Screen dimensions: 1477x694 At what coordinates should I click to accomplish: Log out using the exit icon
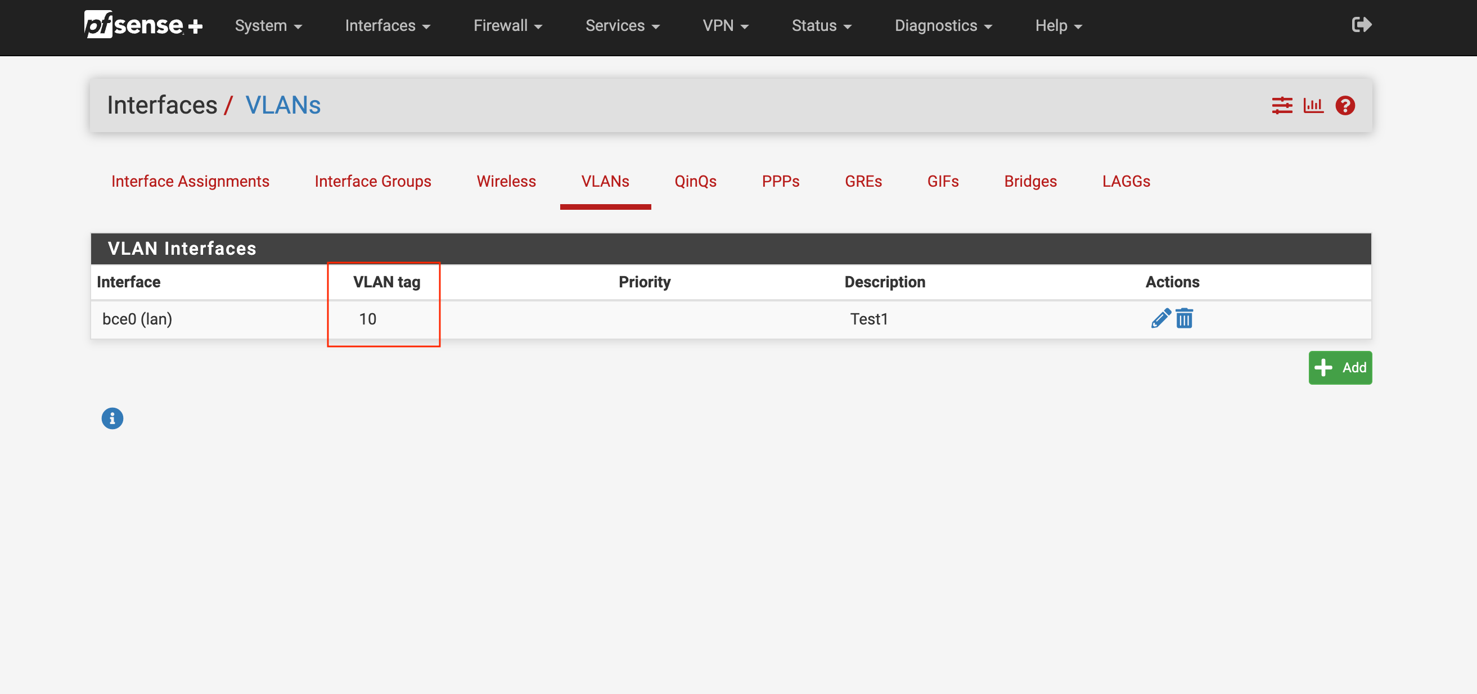[x=1361, y=25]
